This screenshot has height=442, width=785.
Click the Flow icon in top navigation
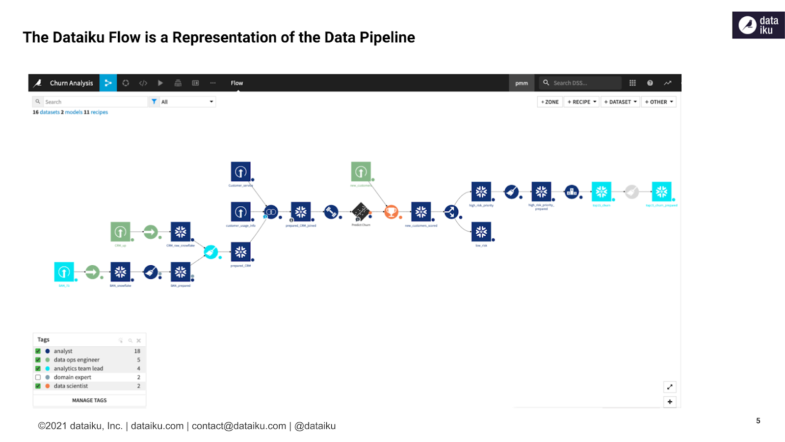click(x=108, y=83)
